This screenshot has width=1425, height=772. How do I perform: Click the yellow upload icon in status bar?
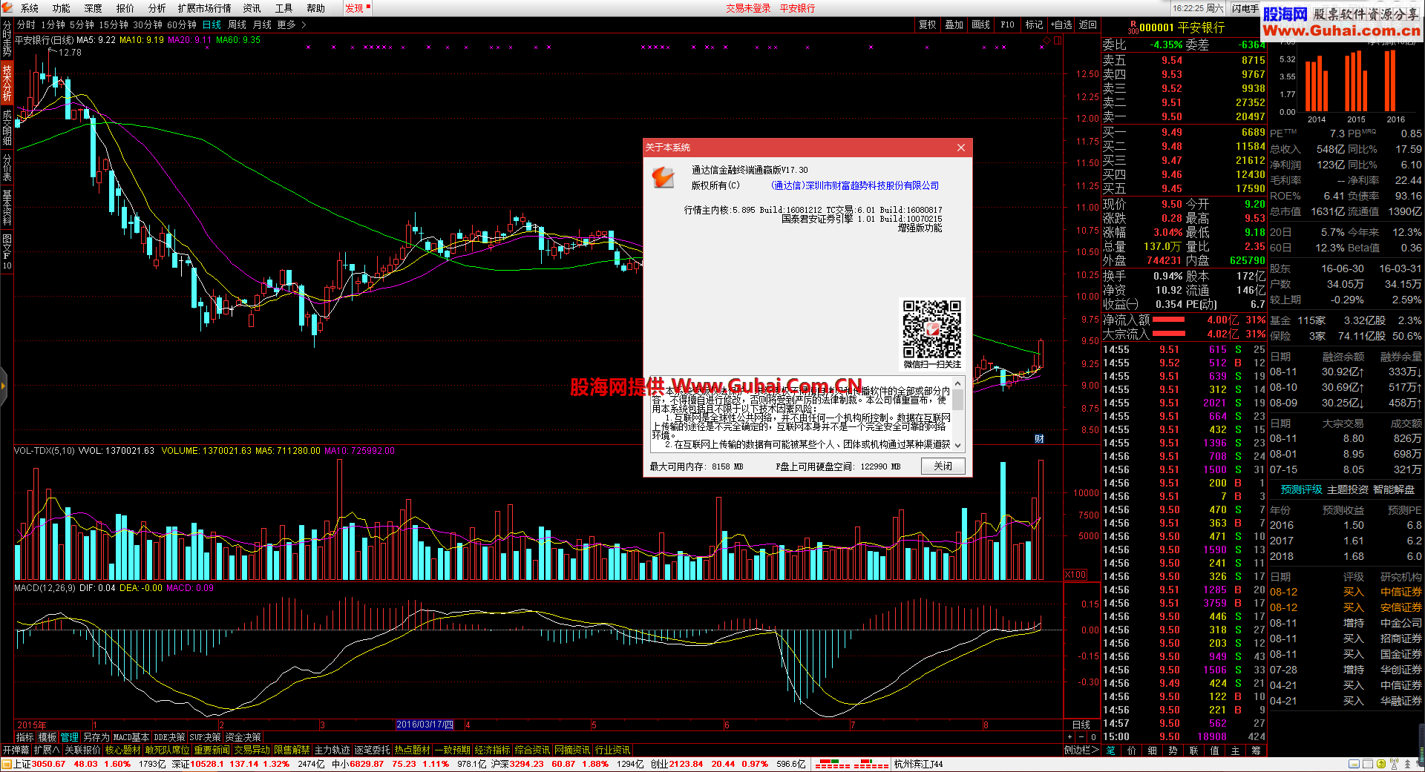(x=1380, y=764)
